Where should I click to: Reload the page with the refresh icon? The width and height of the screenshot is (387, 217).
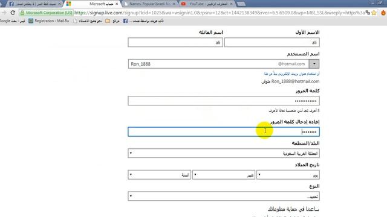coord(13,13)
